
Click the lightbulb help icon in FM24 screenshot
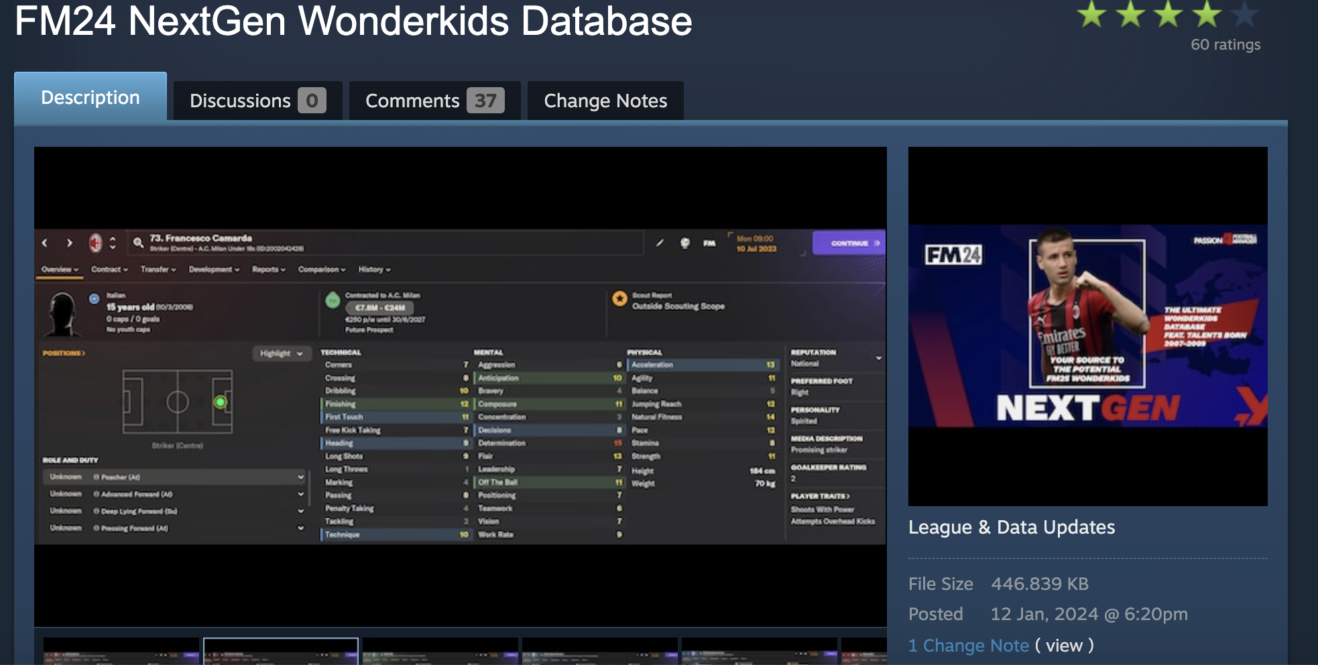684,243
